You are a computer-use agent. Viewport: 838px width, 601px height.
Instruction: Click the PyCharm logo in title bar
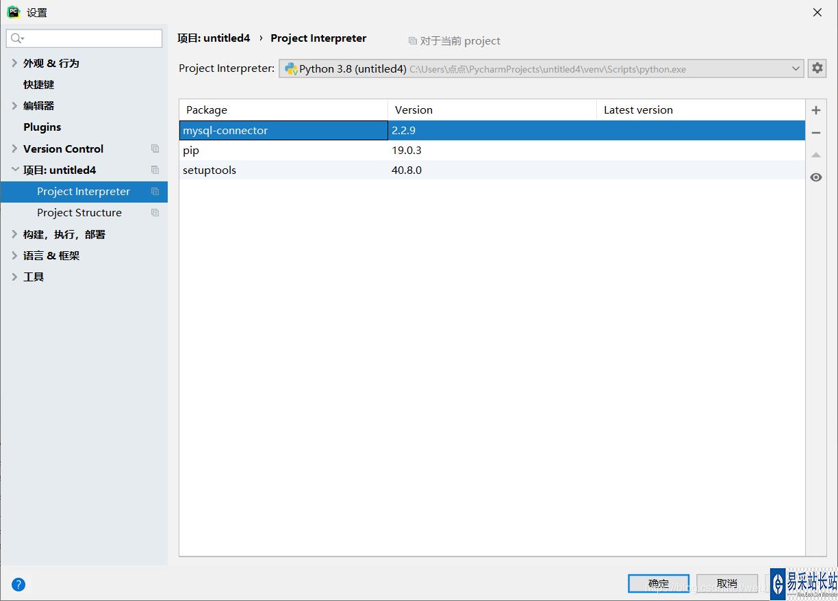click(13, 12)
